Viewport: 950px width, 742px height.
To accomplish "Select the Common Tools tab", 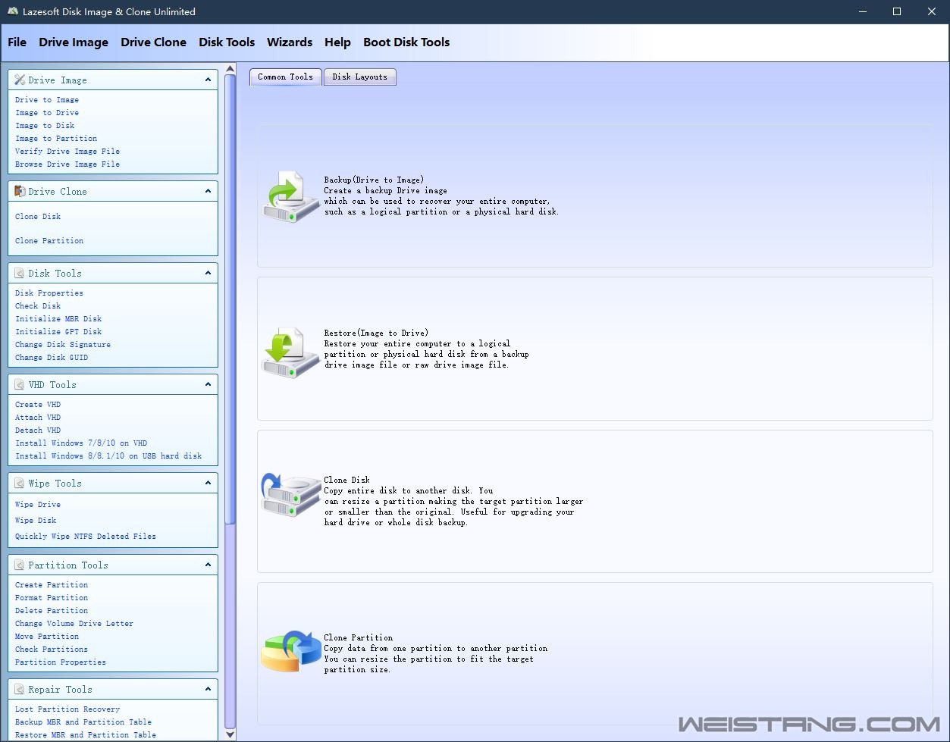I will pyautogui.click(x=285, y=77).
